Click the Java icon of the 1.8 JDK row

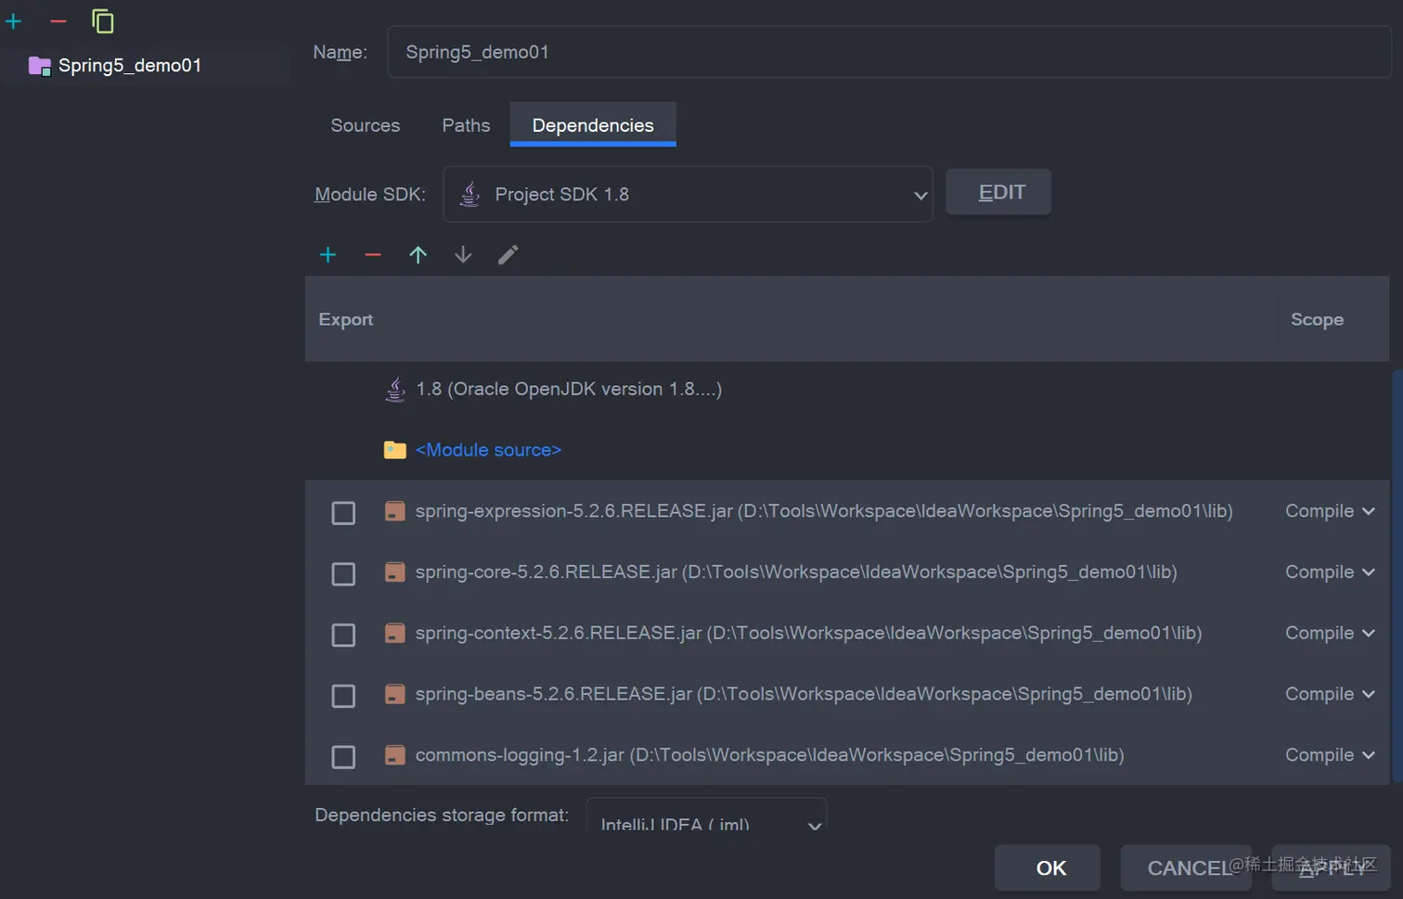point(395,389)
